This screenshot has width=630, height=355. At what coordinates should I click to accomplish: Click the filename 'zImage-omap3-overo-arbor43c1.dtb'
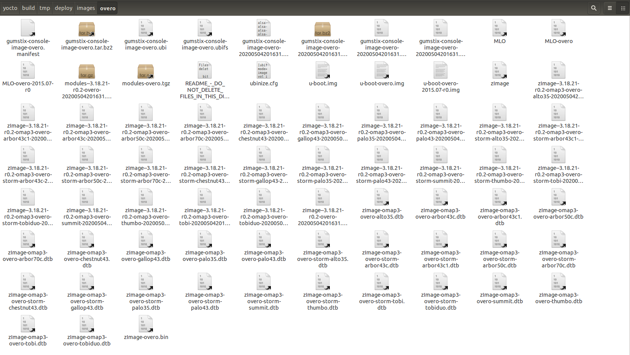[500, 217]
